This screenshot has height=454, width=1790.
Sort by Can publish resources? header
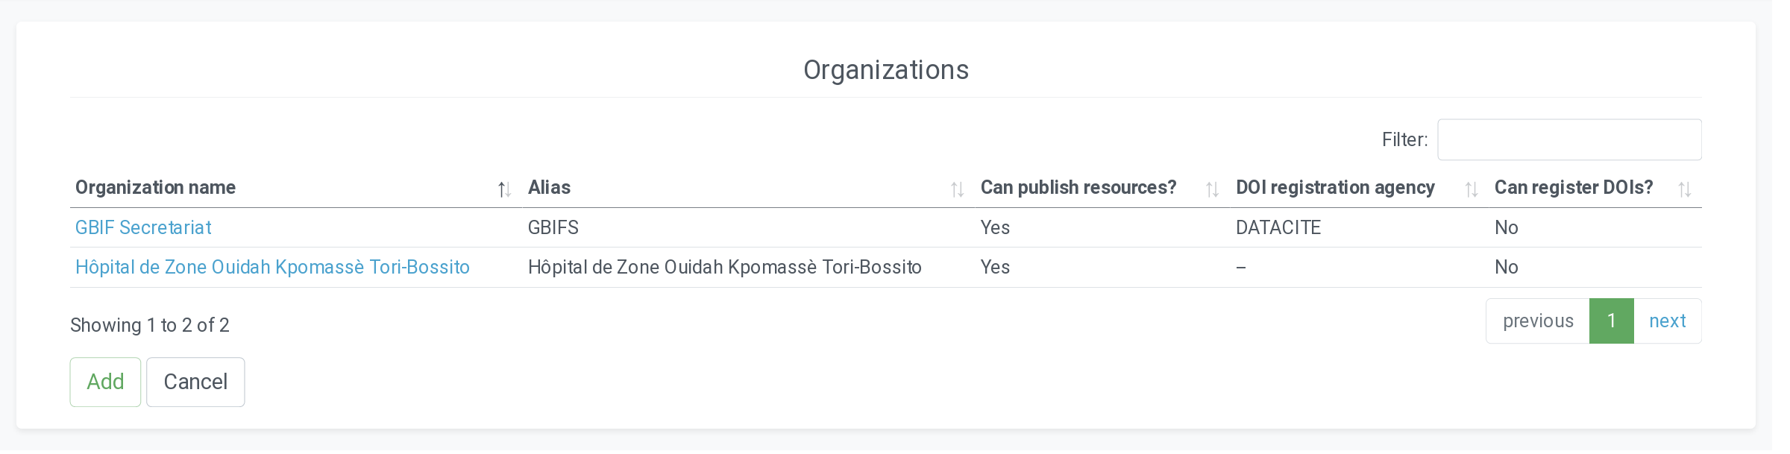[x=1078, y=188]
